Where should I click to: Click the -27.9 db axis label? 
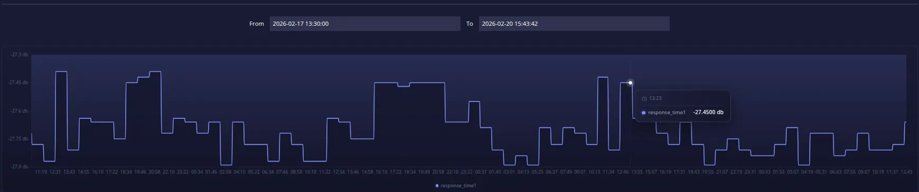(x=20, y=167)
